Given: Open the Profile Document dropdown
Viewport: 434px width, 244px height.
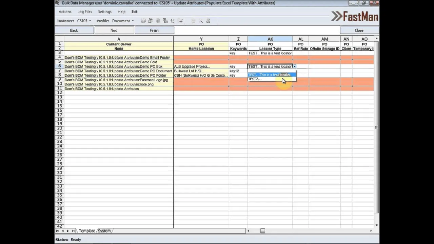Looking at the screenshot, I should click(123, 21).
